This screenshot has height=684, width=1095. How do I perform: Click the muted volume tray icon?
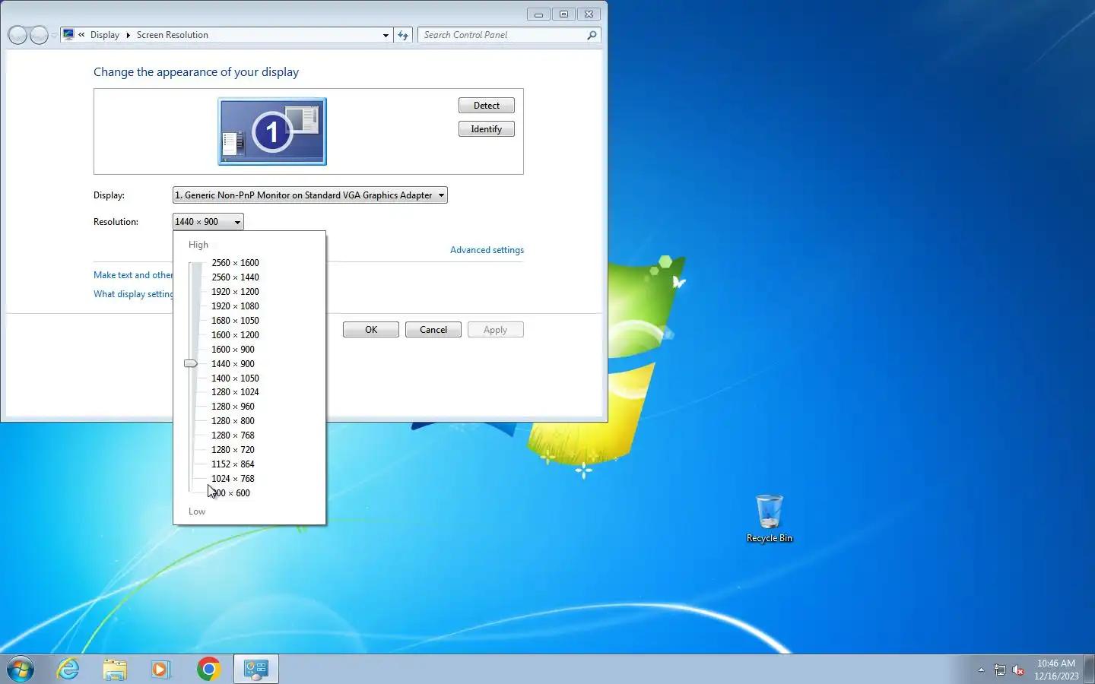(1019, 670)
